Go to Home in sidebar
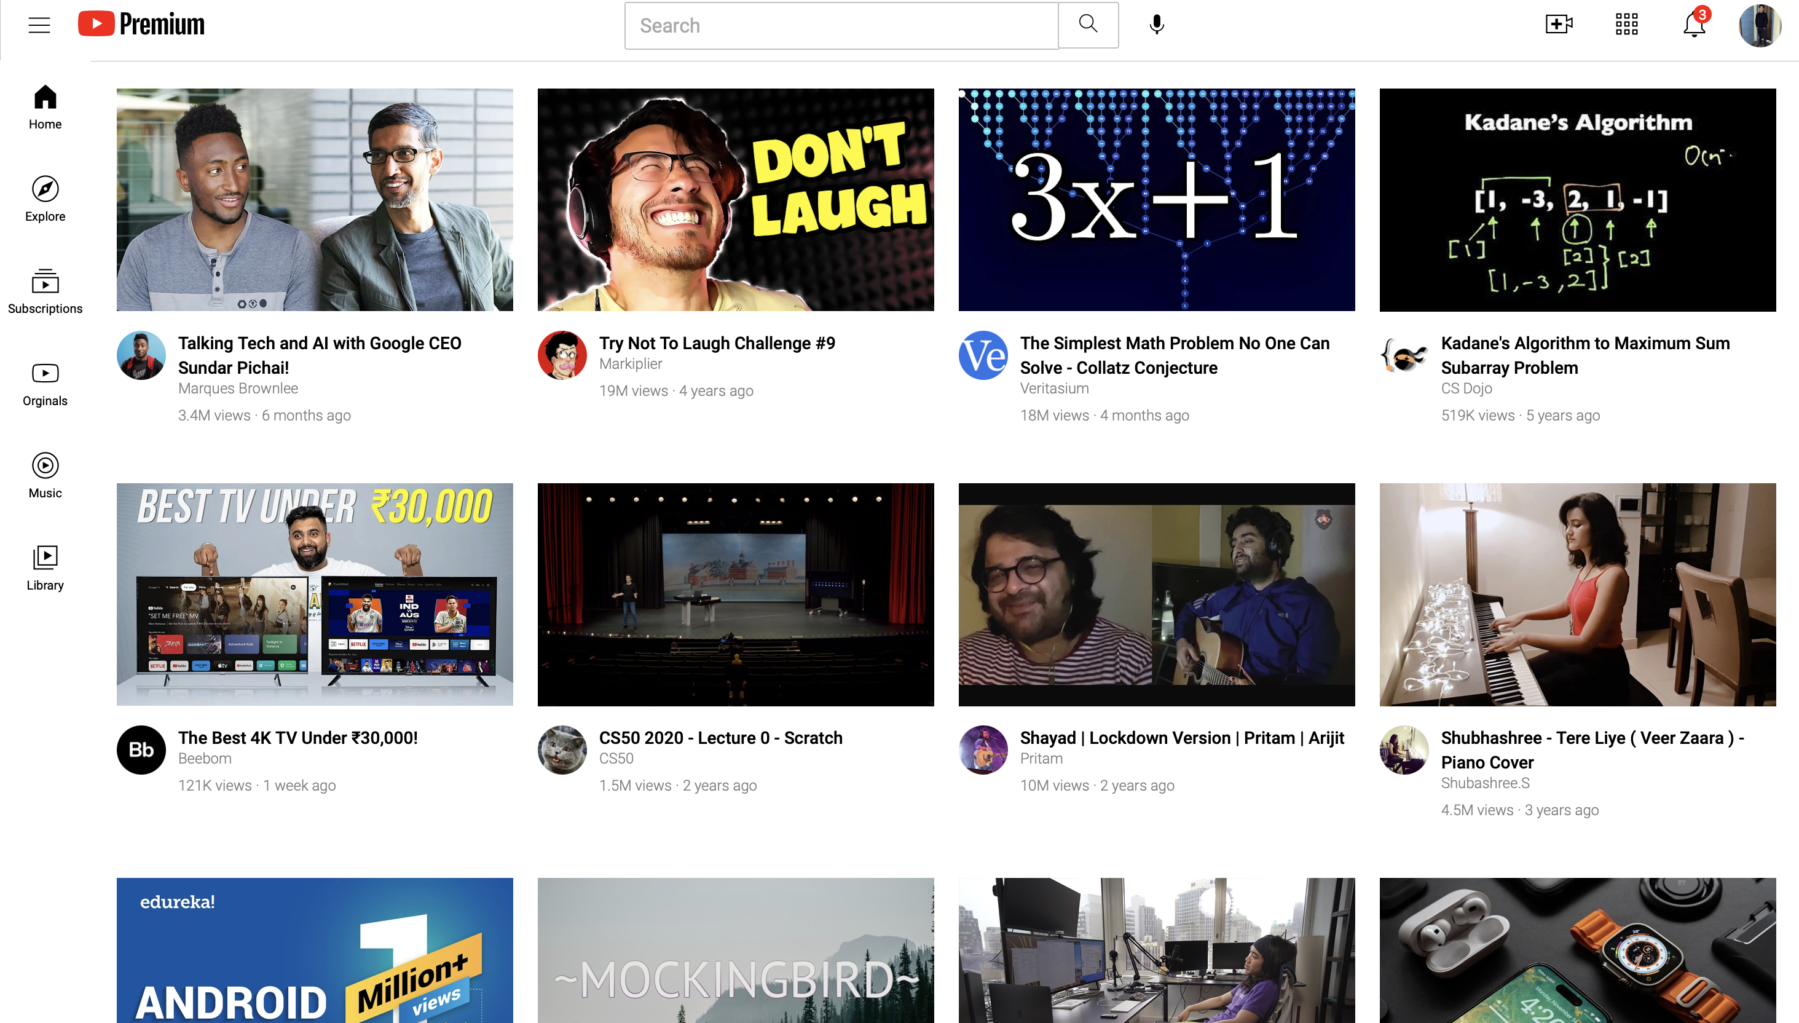The image size is (1799, 1023). 45,107
